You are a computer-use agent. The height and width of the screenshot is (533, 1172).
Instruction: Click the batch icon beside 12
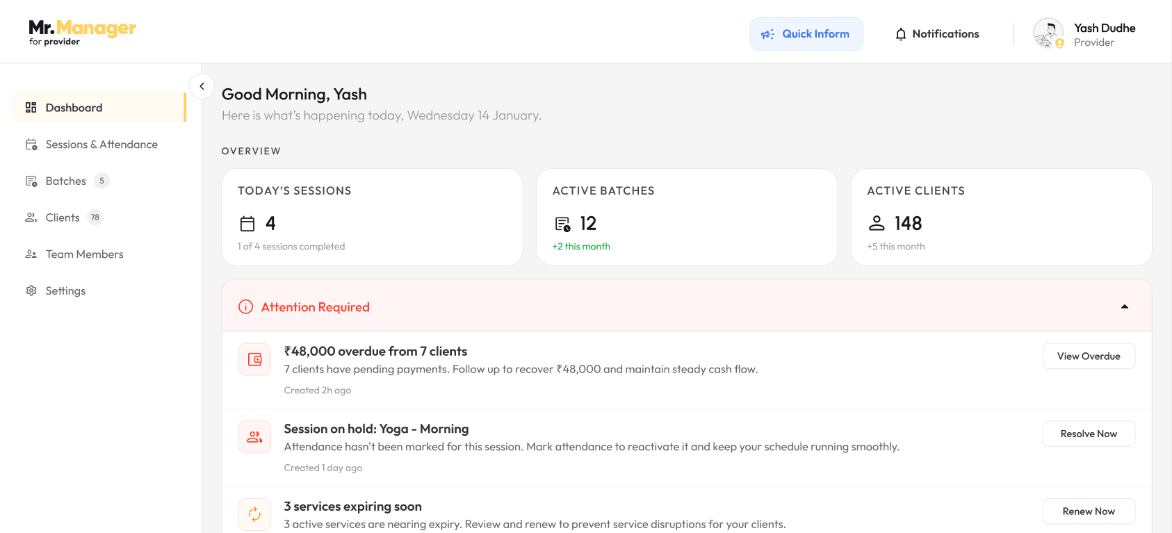562,224
